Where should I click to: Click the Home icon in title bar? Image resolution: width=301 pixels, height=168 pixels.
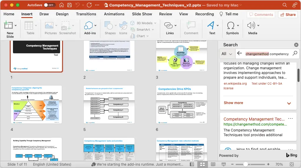tap(62, 5)
